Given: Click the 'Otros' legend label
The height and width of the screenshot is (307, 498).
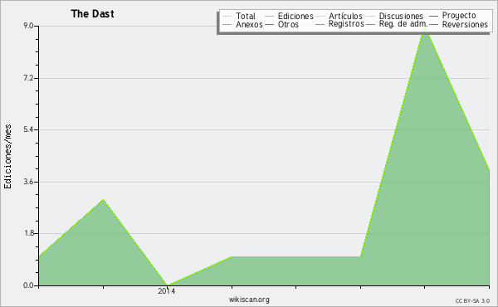Looking at the screenshot, I should coord(288,24).
